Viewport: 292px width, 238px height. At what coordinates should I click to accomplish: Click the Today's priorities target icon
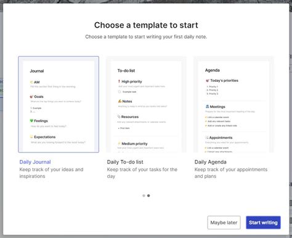(x=208, y=81)
